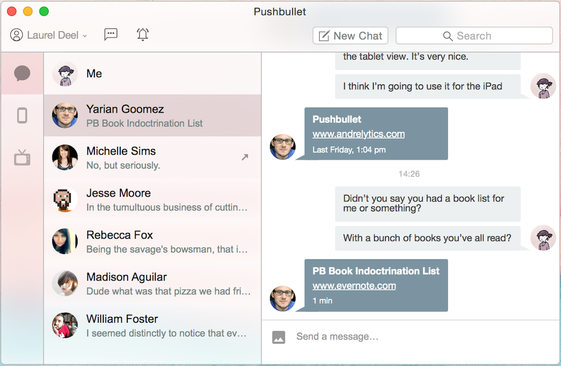This screenshot has height=366, width=561.
Task: Click the magnifier icon in Search
Action: [x=448, y=36]
